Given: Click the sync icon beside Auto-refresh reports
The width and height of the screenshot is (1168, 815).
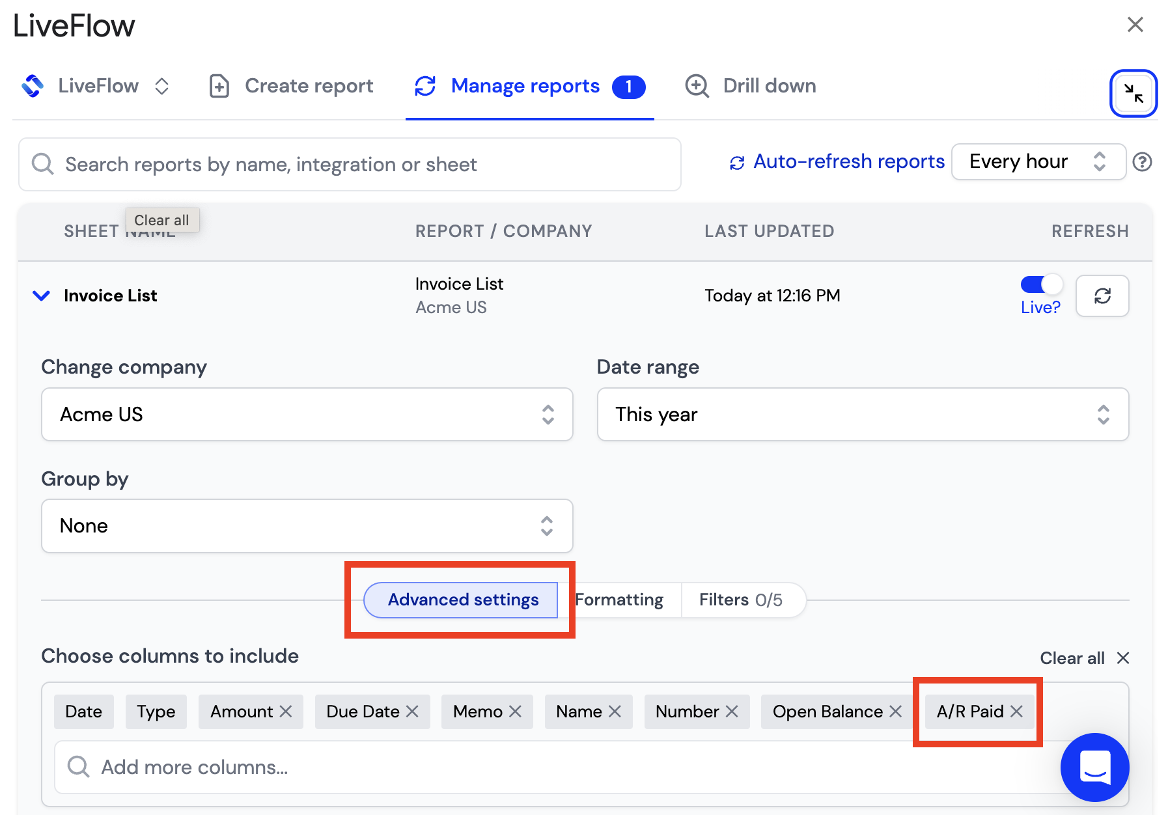Looking at the screenshot, I should (x=737, y=163).
